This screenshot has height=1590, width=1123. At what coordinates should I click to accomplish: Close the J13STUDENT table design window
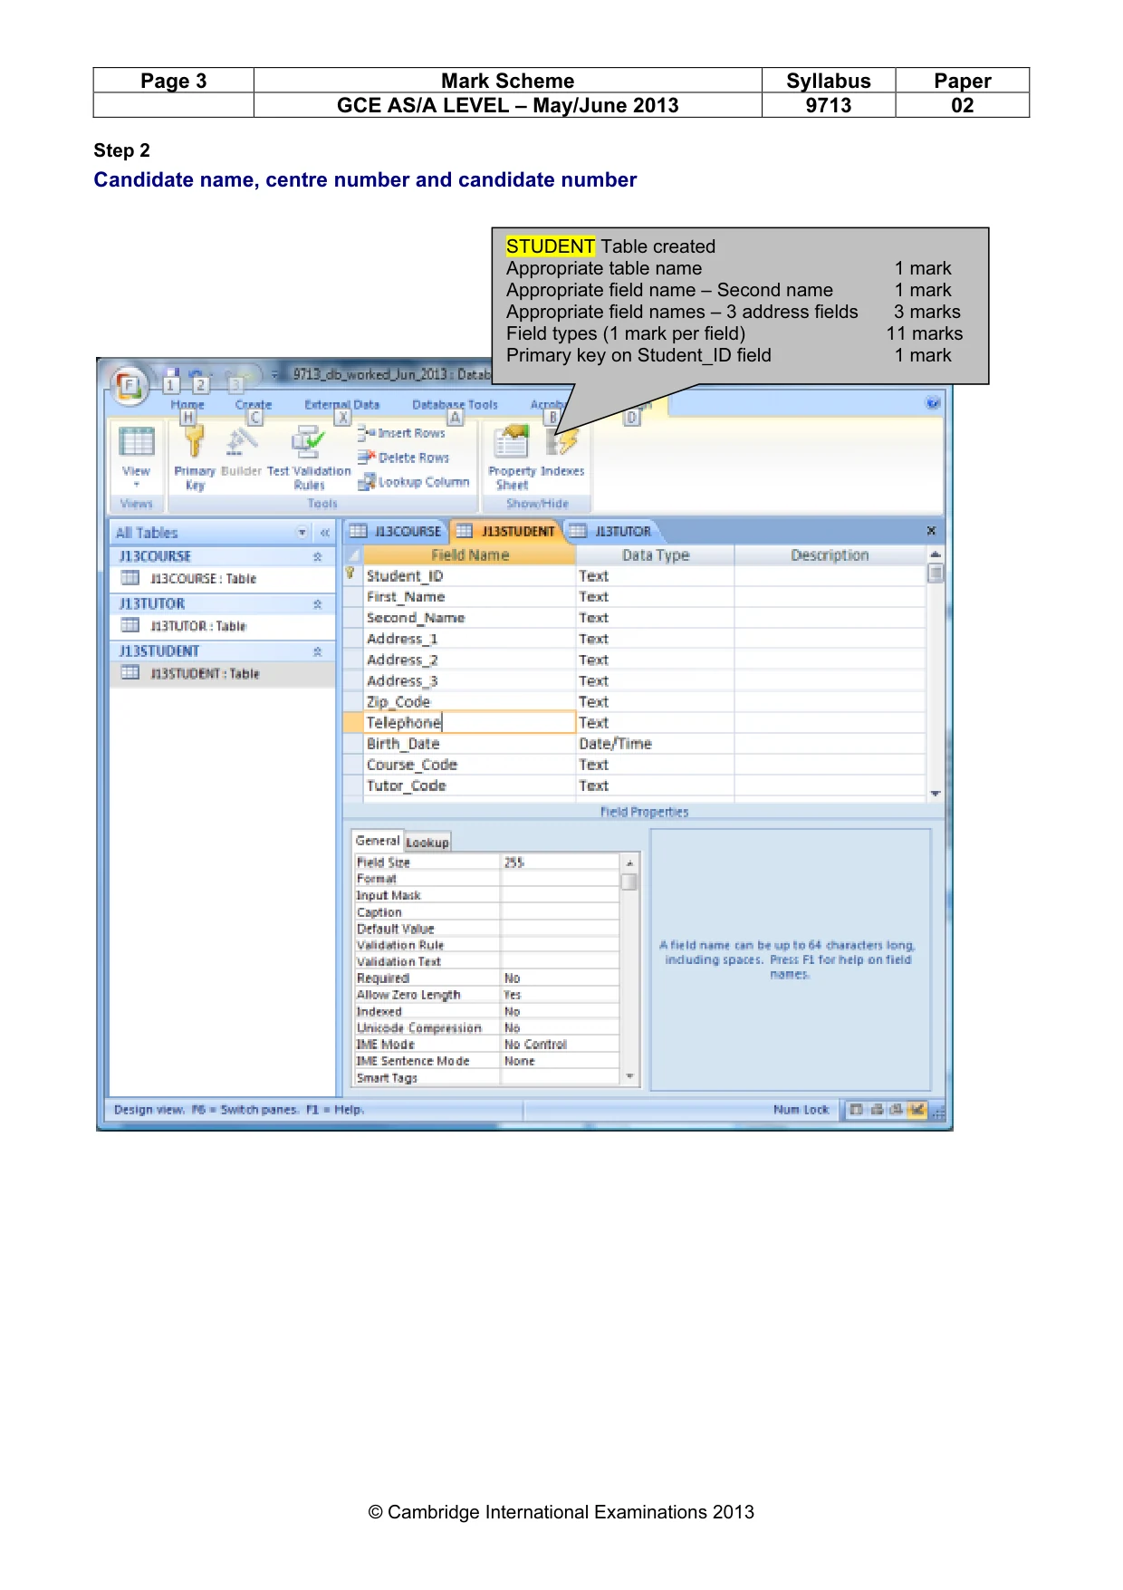click(x=931, y=531)
